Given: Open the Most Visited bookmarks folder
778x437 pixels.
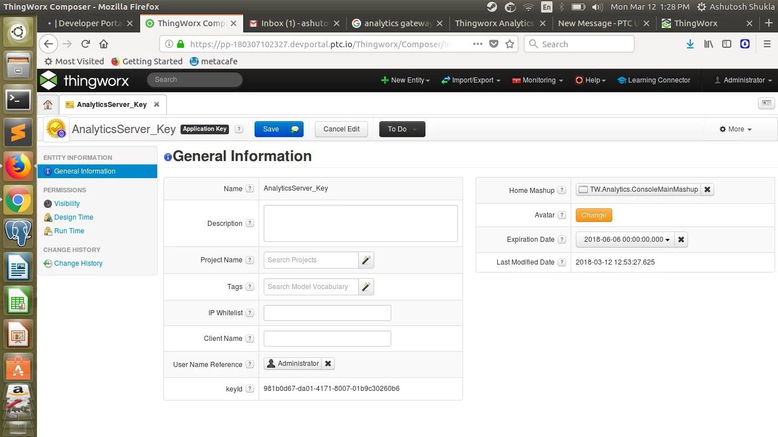Looking at the screenshot, I should click(74, 61).
